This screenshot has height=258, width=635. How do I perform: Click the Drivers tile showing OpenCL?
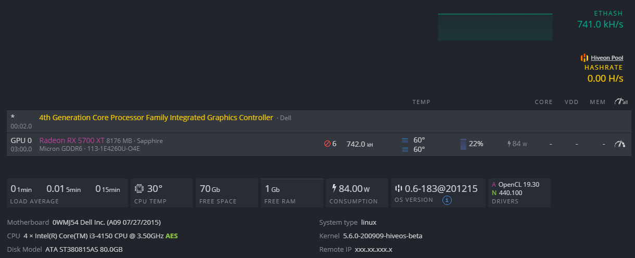tap(519, 193)
